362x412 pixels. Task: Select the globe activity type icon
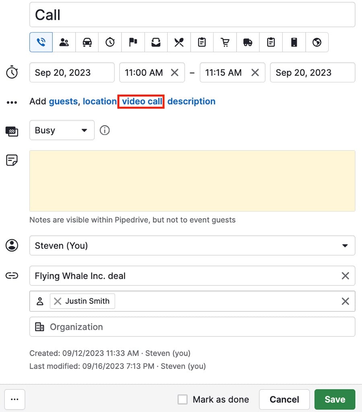click(317, 42)
